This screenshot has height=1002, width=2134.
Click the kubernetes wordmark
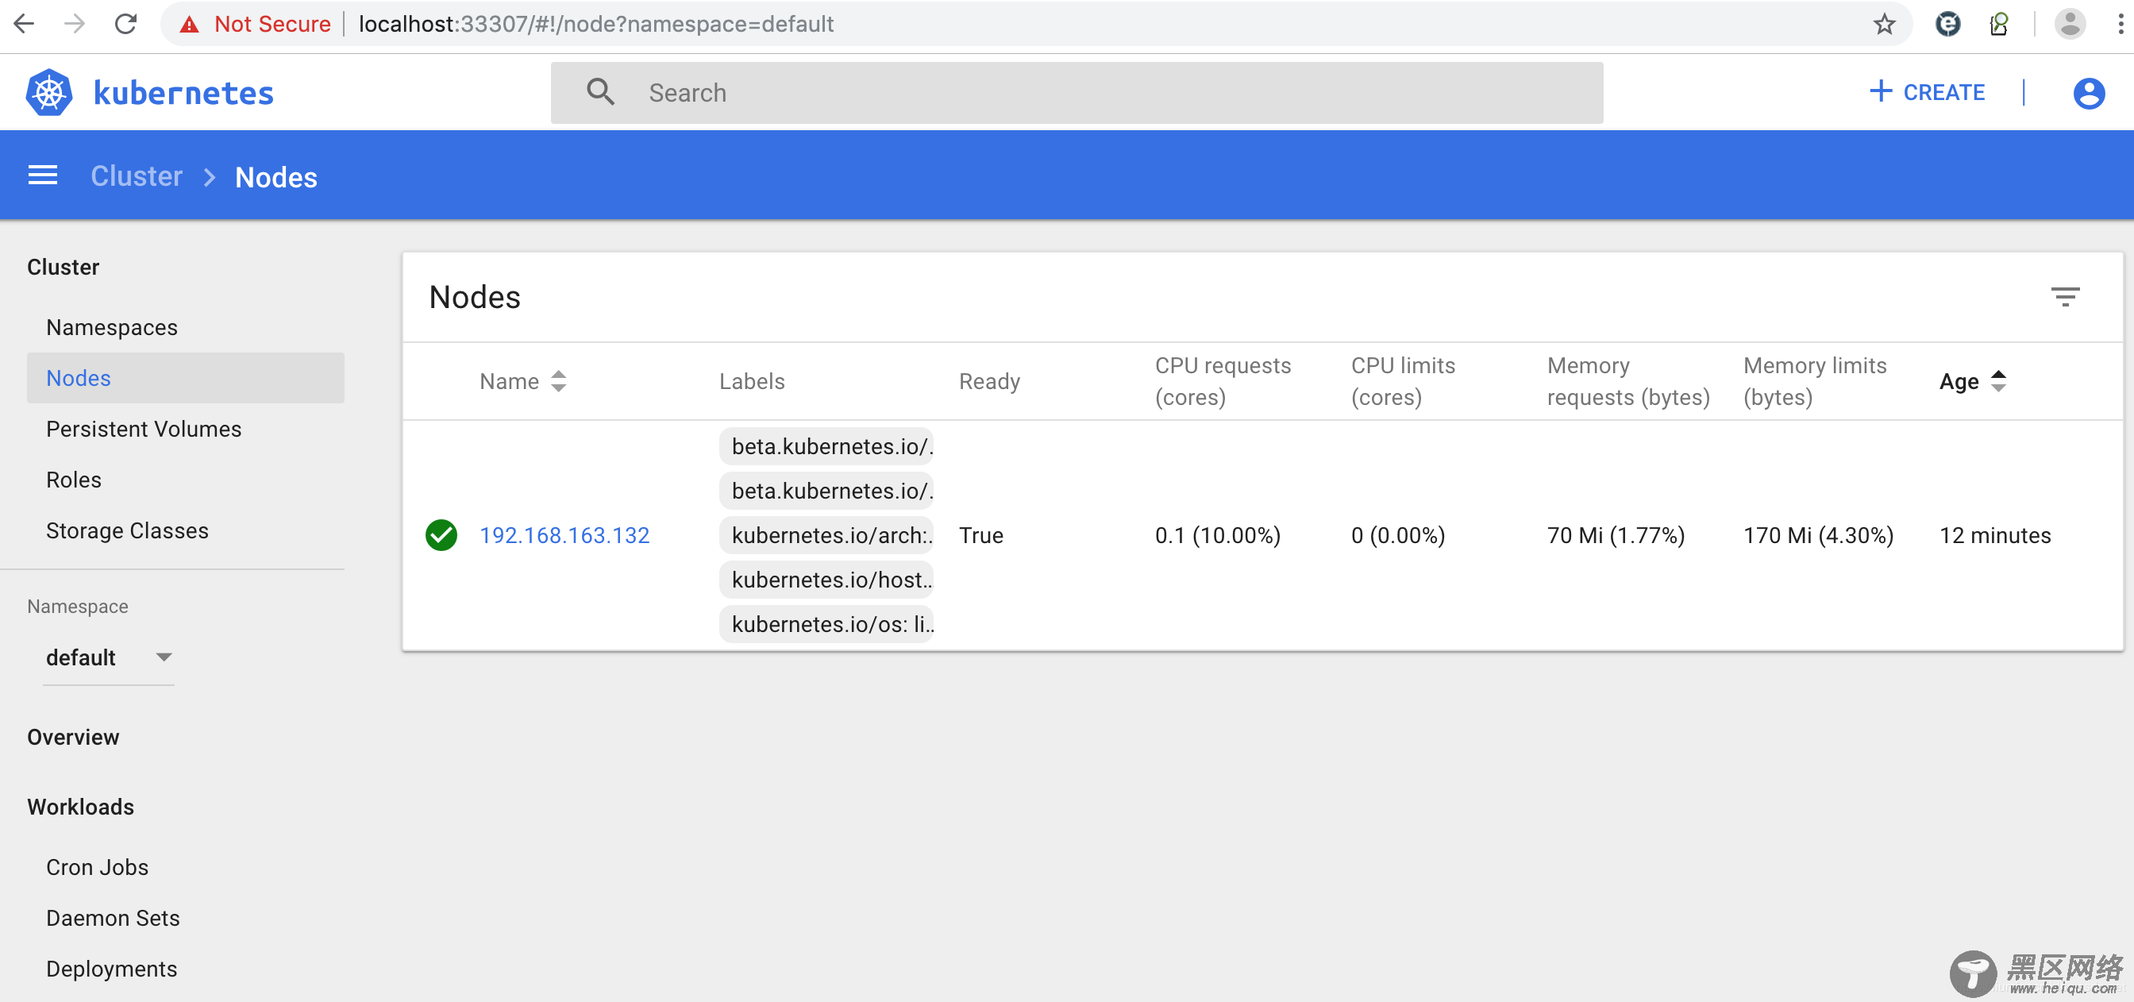(x=184, y=93)
